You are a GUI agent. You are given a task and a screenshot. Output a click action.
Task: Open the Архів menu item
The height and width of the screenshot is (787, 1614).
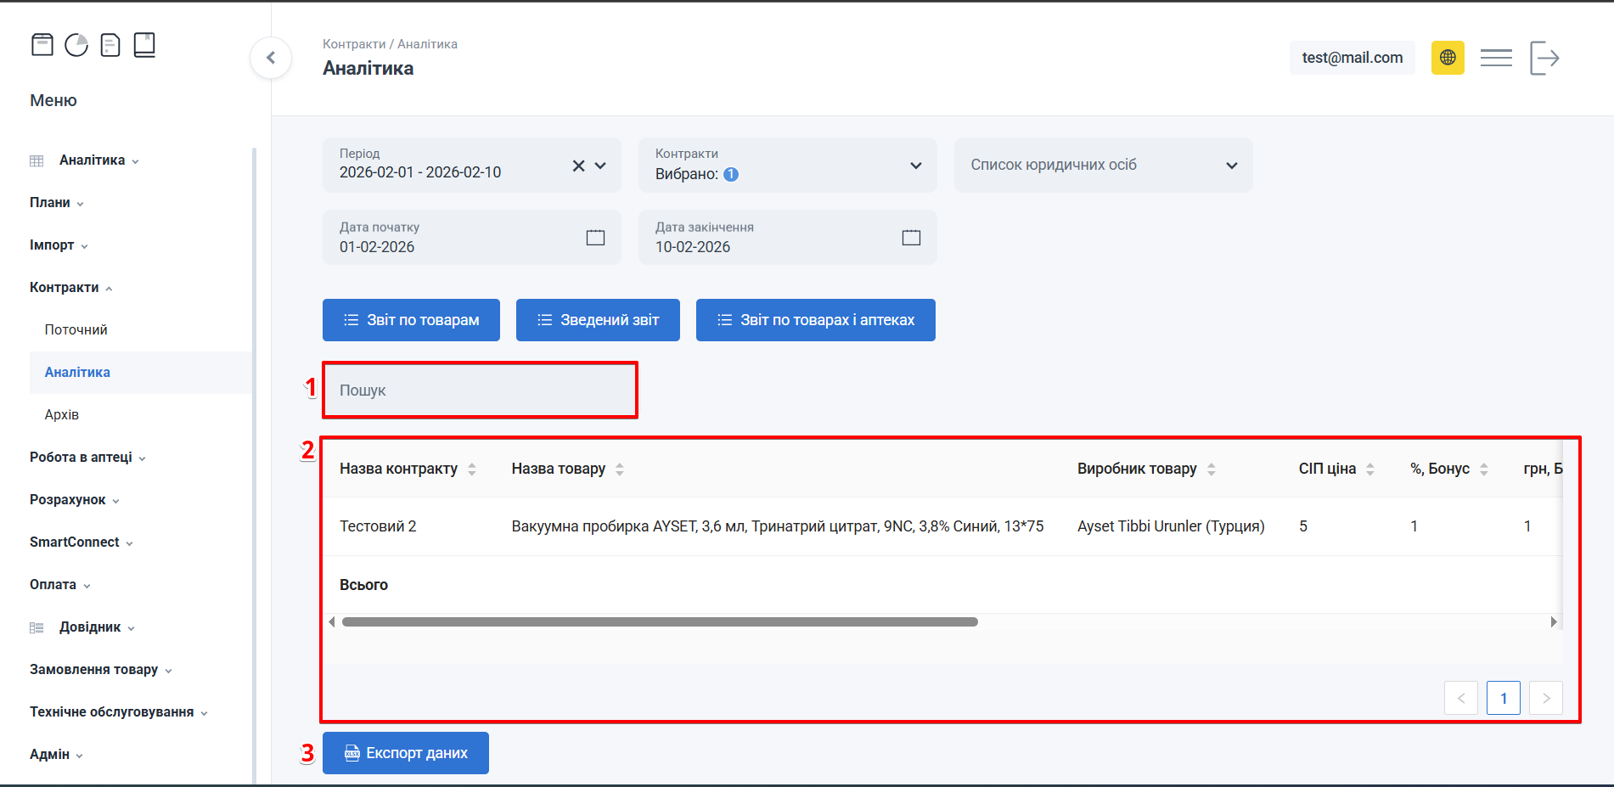pos(62,415)
